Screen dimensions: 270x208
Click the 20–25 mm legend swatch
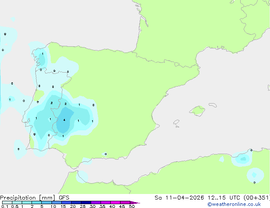[76, 202]
